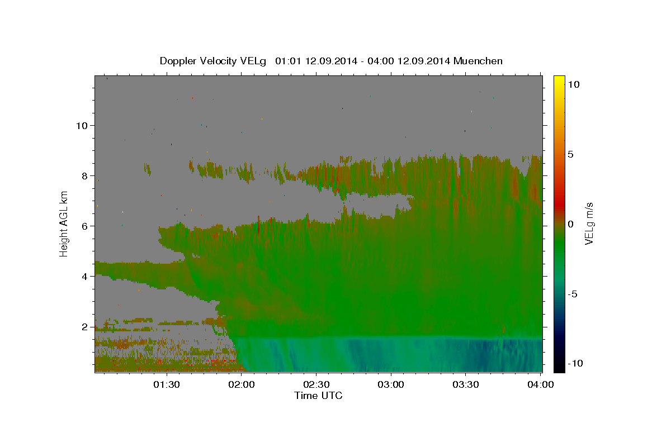
Task: Click the "Height AGL km" axis label
Action: (64, 224)
